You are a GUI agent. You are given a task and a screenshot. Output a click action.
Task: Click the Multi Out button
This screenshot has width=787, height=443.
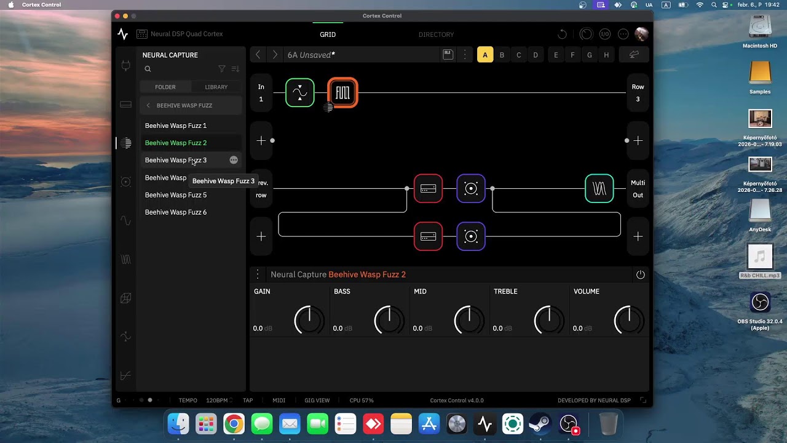click(638, 188)
